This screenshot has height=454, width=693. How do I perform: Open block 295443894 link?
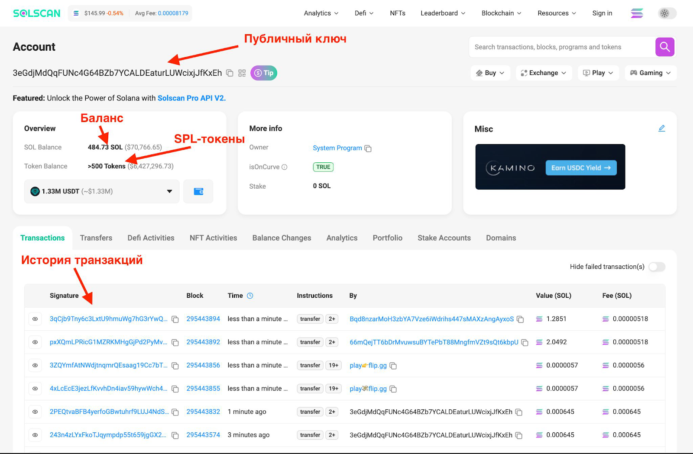click(x=203, y=319)
